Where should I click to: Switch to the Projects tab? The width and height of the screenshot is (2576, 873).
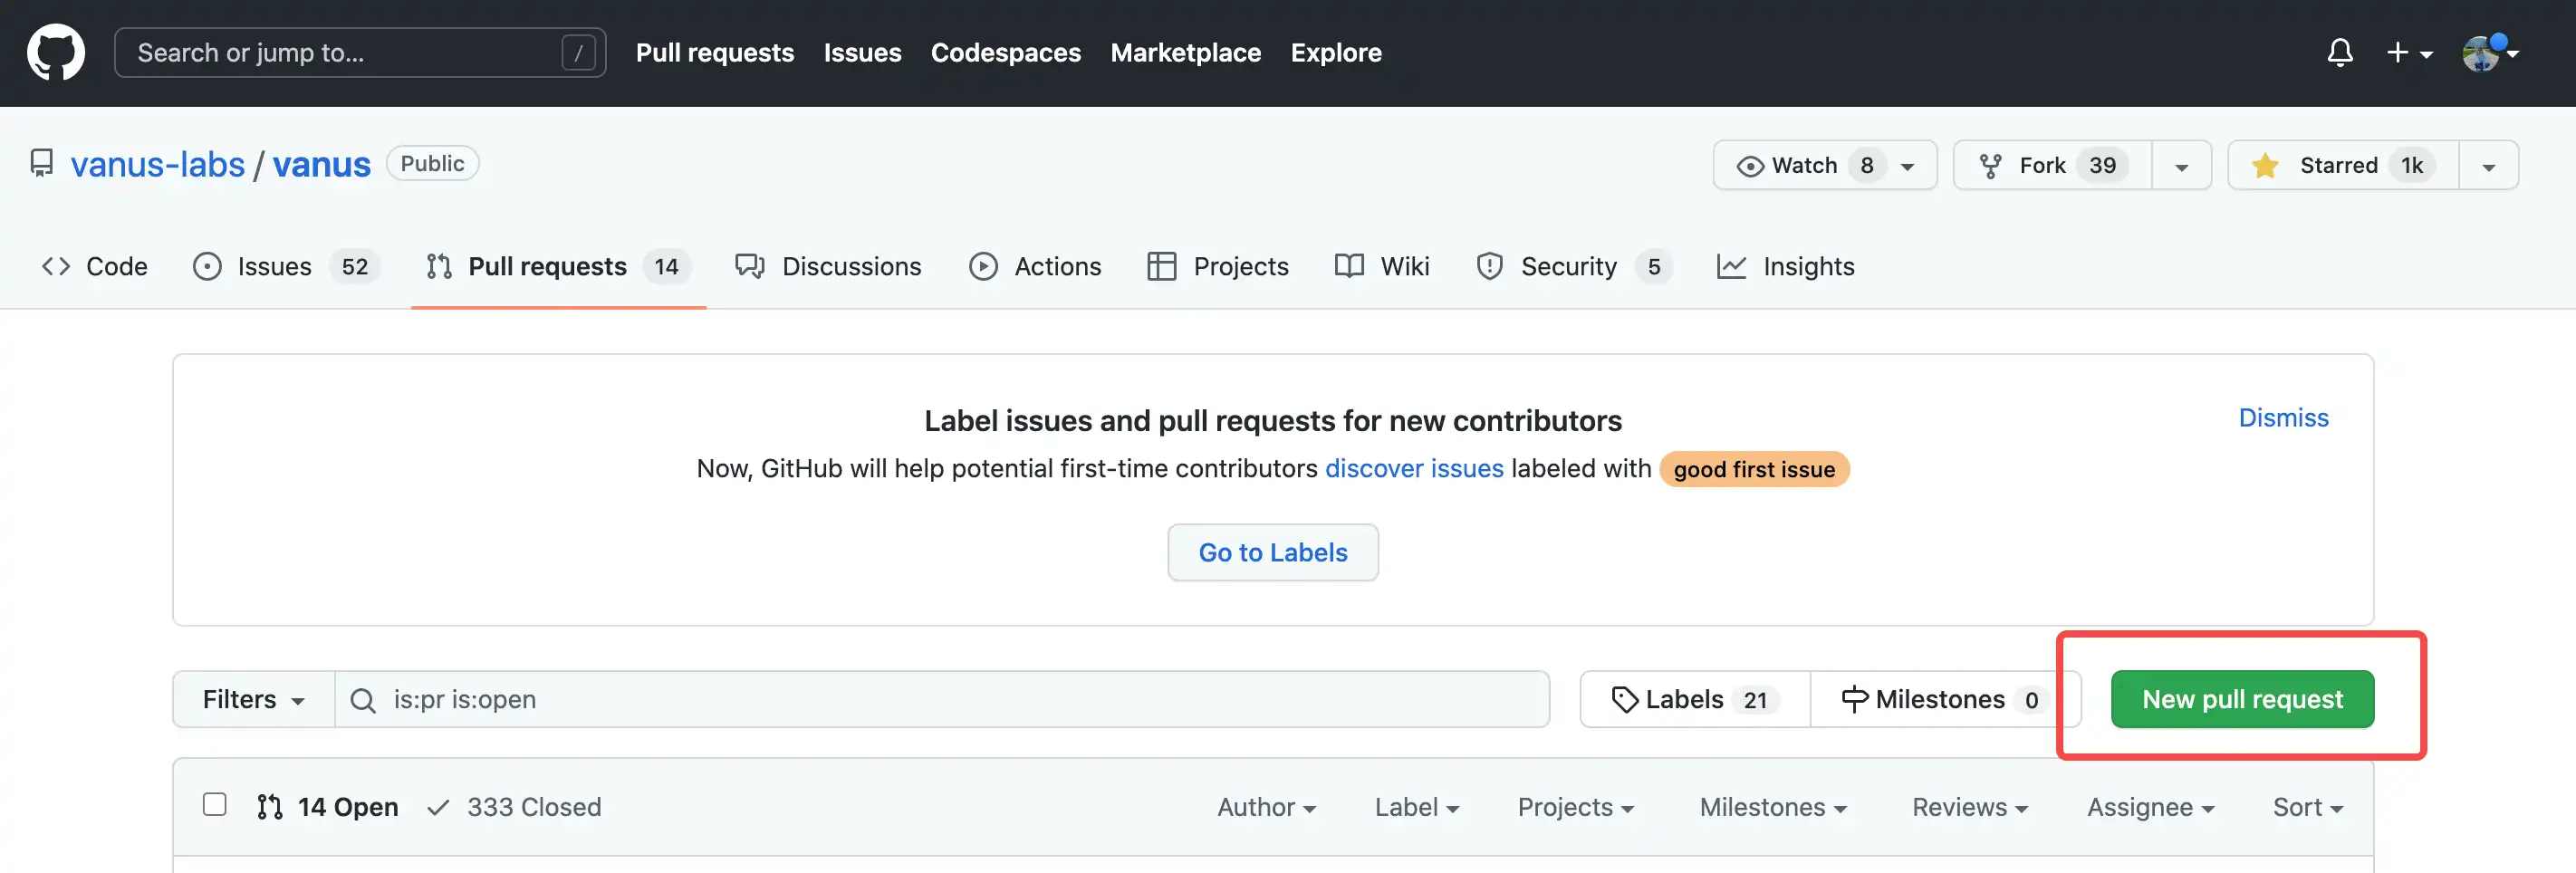[1217, 266]
